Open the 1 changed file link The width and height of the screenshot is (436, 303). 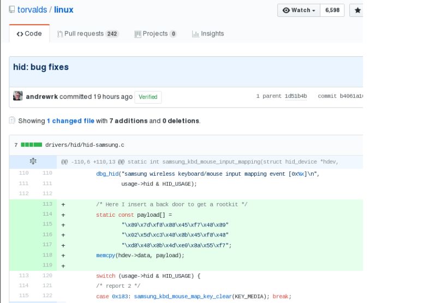(x=70, y=121)
